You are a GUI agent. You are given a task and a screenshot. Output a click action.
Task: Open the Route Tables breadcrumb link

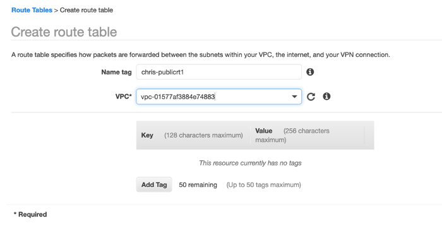[x=32, y=10]
